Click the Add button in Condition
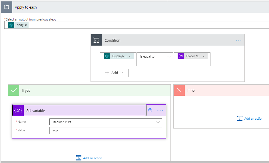Viewport: 269px width, 163px height. [114, 73]
